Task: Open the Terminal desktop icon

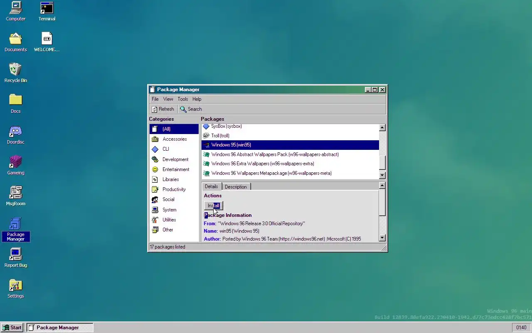Action: pos(47,11)
